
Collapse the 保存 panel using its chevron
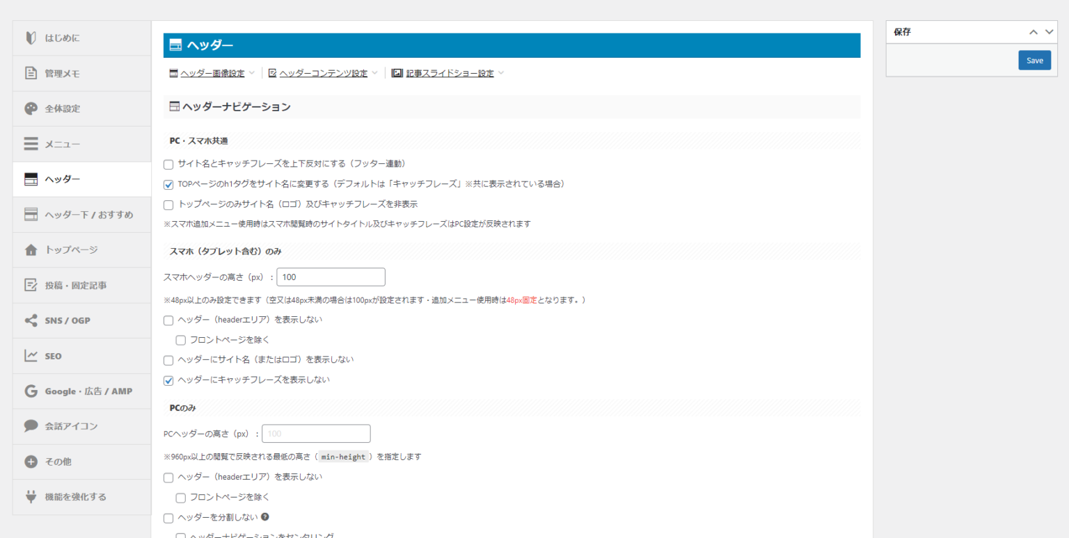click(1034, 31)
